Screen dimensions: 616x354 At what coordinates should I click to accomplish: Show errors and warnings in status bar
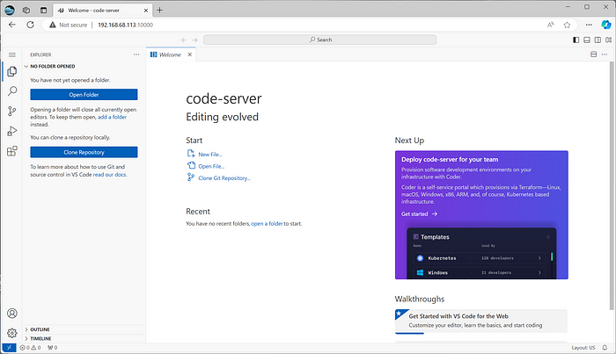pyautogui.click(x=30, y=347)
